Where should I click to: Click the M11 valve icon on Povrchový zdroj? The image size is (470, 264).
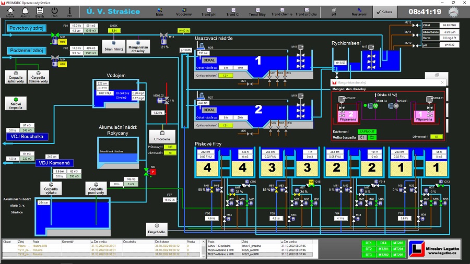coord(54,35)
